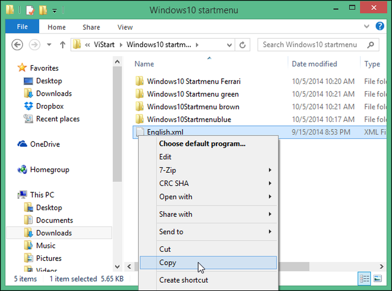The width and height of the screenshot is (392, 291).
Task: Select the Windows10Startmenublue folder icon
Action: click(x=140, y=119)
